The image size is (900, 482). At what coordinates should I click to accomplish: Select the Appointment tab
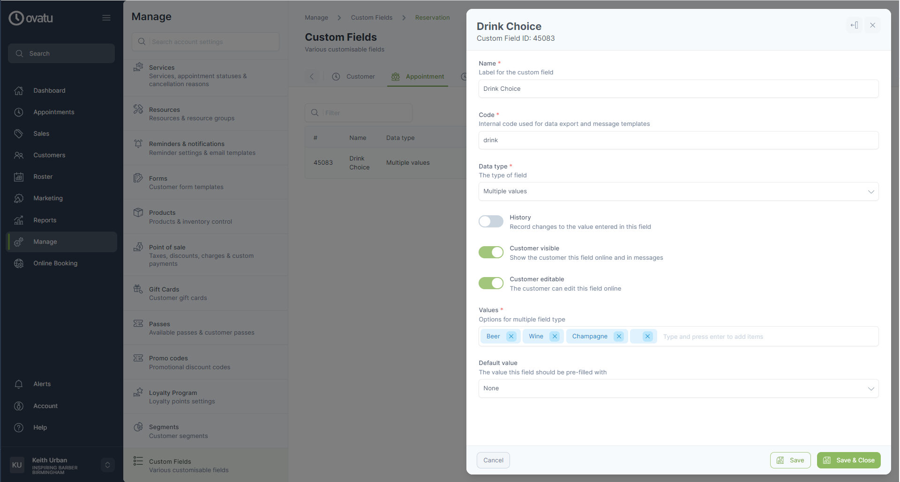click(418, 77)
